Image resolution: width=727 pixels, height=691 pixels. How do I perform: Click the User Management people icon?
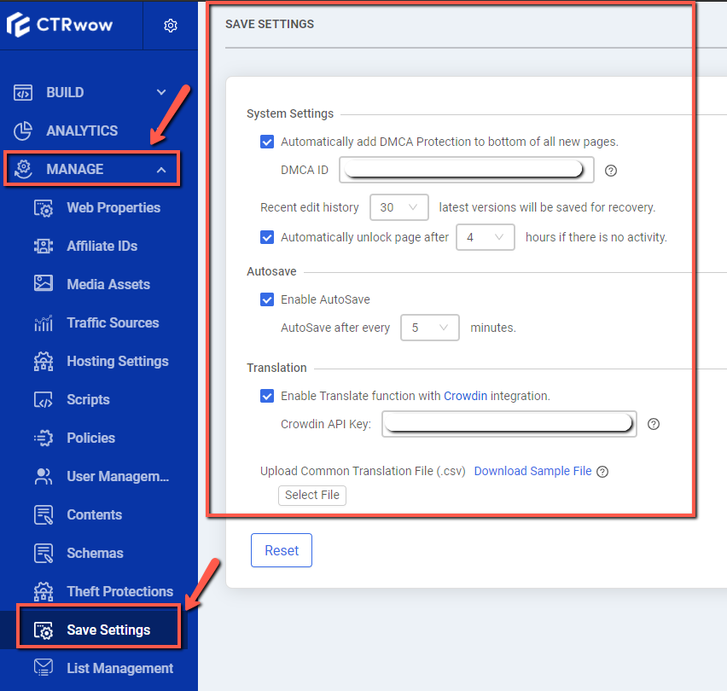point(44,476)
